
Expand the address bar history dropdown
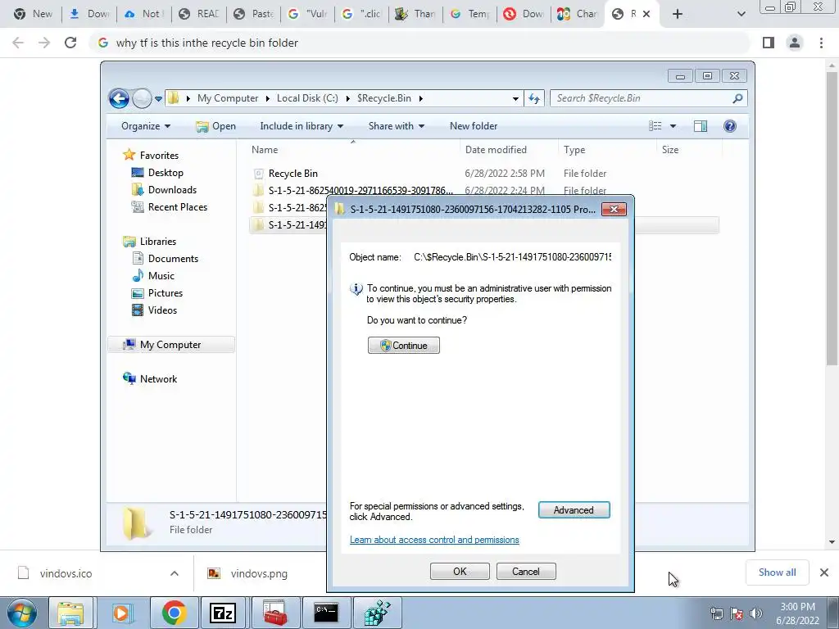(515, 98)
